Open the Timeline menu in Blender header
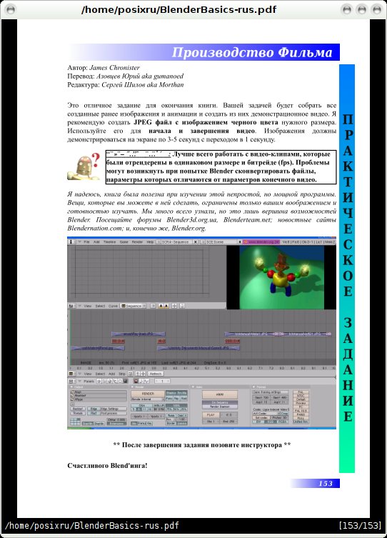This screenshot has height=538, width=387. (110, 242)
